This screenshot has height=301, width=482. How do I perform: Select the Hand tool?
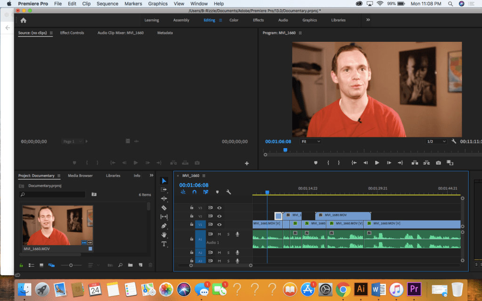(164, 235)
